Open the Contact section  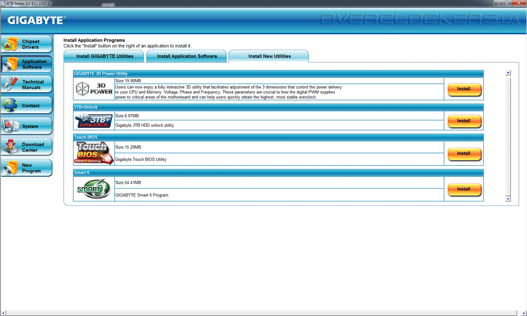27,105
